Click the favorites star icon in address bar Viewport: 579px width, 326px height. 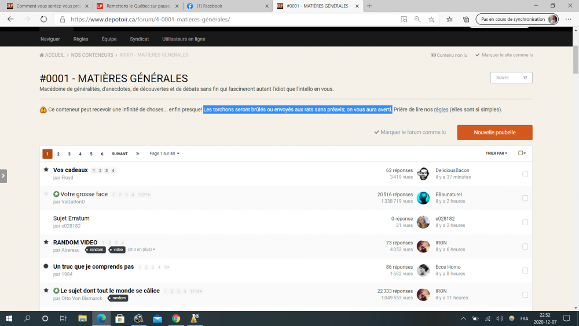431,19
